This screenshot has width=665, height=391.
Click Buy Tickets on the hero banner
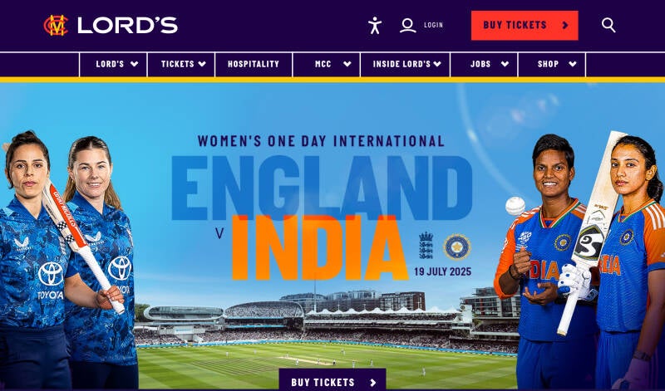point(332,379)
